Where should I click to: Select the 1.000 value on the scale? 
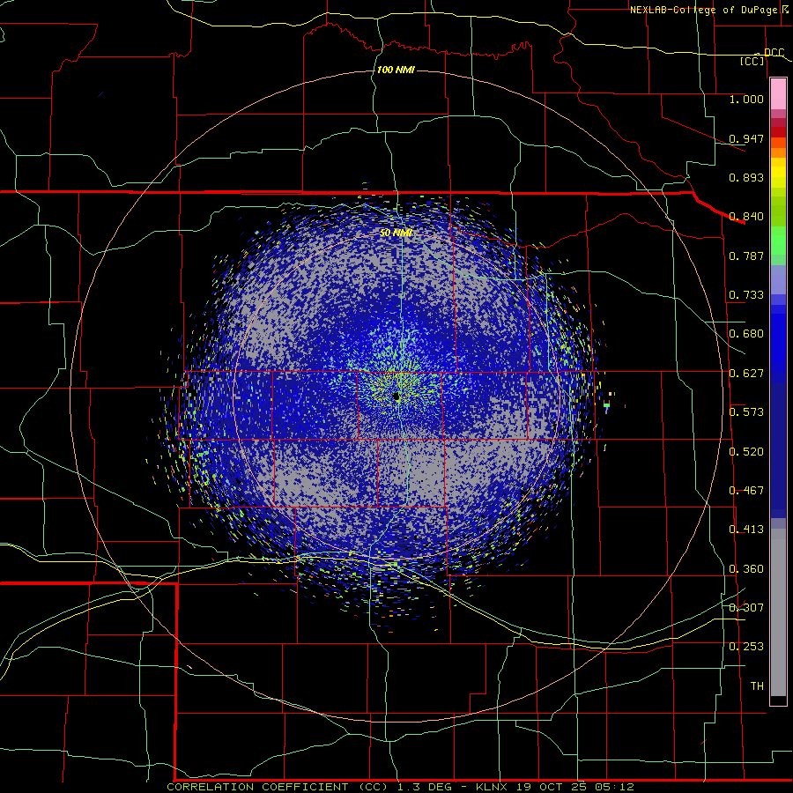click(x=746, y=99)
